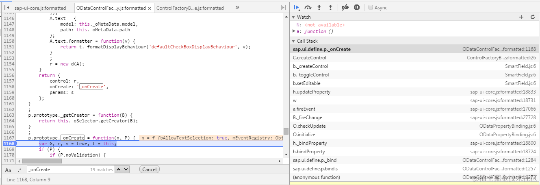
Task: Select the C.createControl stack frame
Action: coord(414,58)
